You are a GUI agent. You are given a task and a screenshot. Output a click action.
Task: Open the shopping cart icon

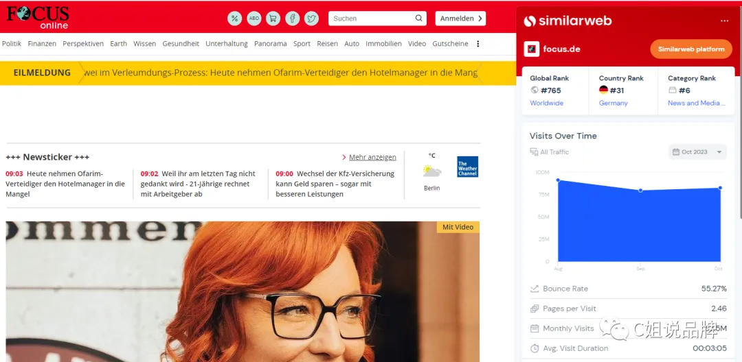point(273,19)
